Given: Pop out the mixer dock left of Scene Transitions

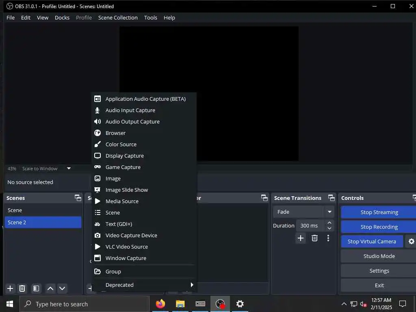Looking at the screenshot, I should point(264,198).
